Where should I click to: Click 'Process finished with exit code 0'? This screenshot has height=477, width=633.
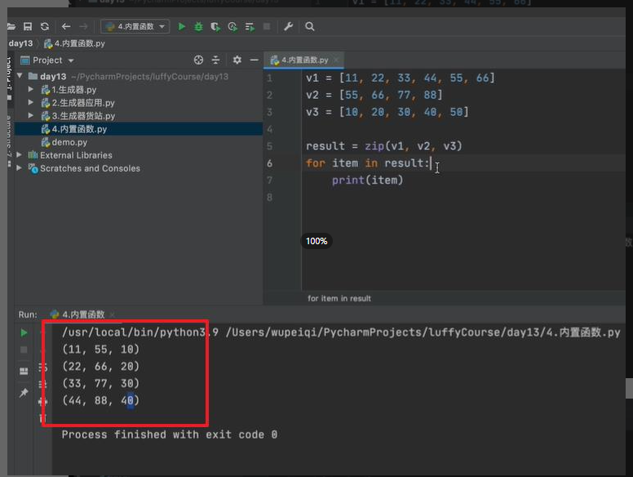169,435
